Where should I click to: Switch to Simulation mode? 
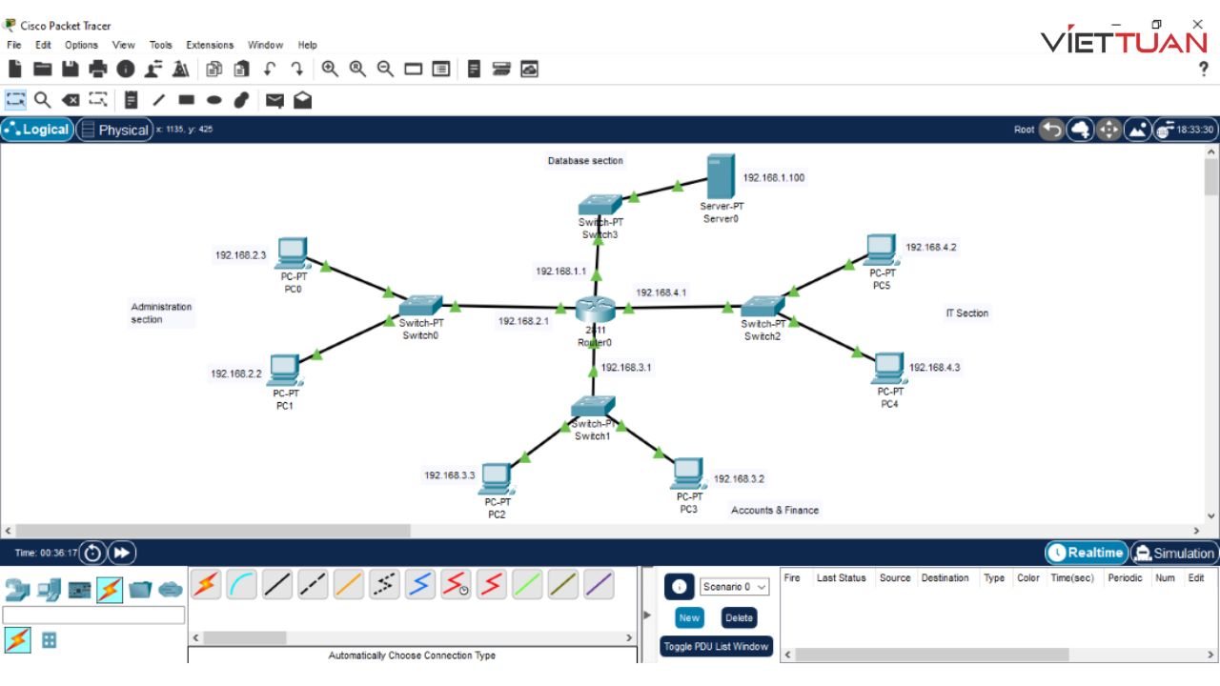click(x=1174, y=553)
